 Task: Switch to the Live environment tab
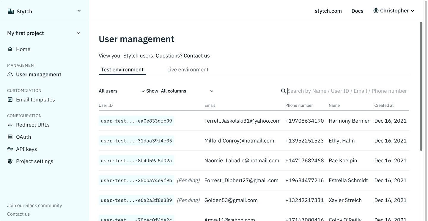(x=188, y=70)
